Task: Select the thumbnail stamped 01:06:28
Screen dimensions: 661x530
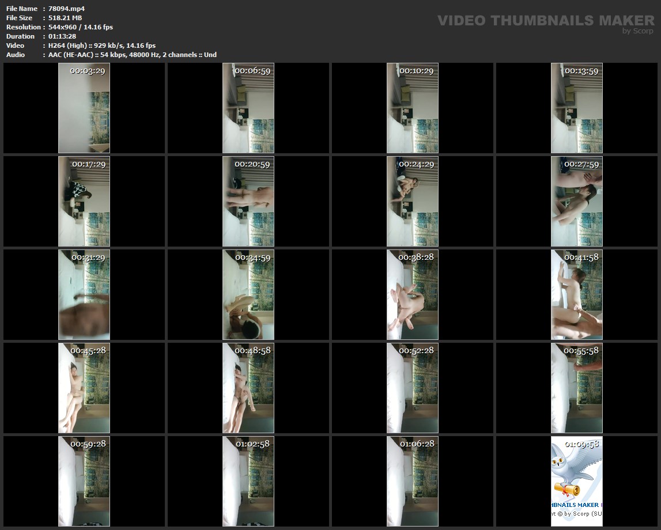Action: pos(413,481)
